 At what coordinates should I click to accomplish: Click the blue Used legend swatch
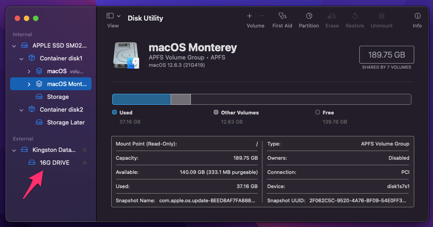114,112
